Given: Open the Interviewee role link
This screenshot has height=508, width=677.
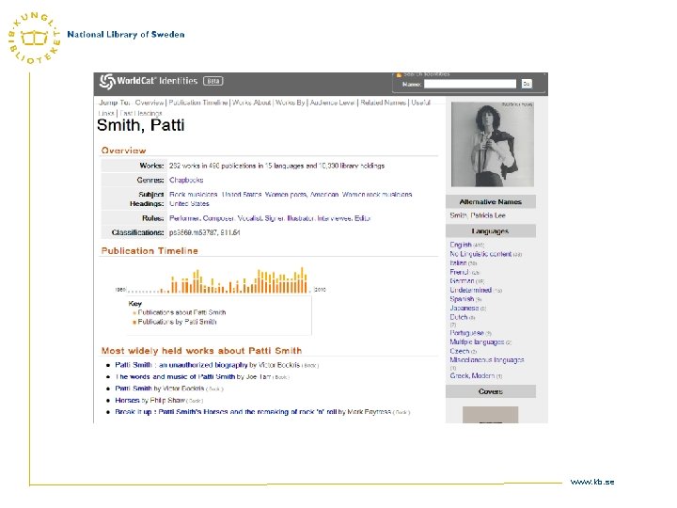Looking at the screenshot, I should pos(335,218).
